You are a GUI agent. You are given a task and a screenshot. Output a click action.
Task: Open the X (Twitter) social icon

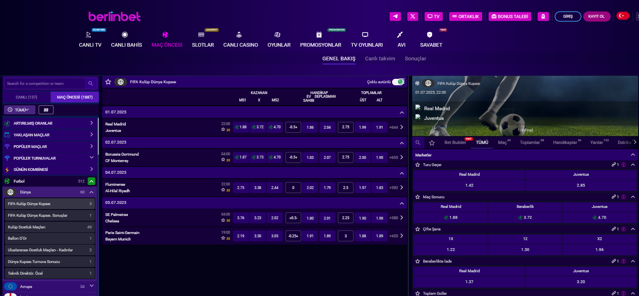(x=413, y=16)
